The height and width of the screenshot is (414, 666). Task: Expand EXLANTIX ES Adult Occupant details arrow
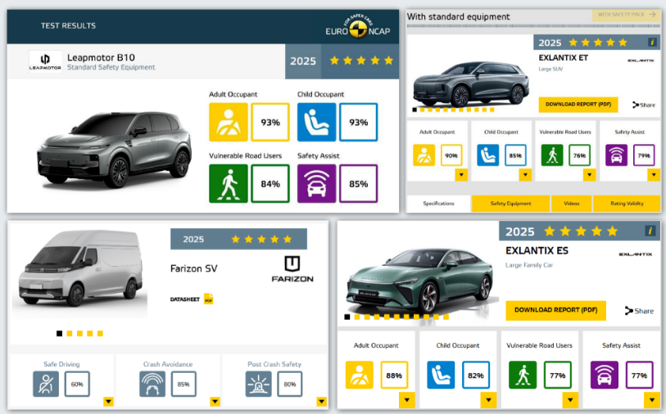click(x=407, y=400)
